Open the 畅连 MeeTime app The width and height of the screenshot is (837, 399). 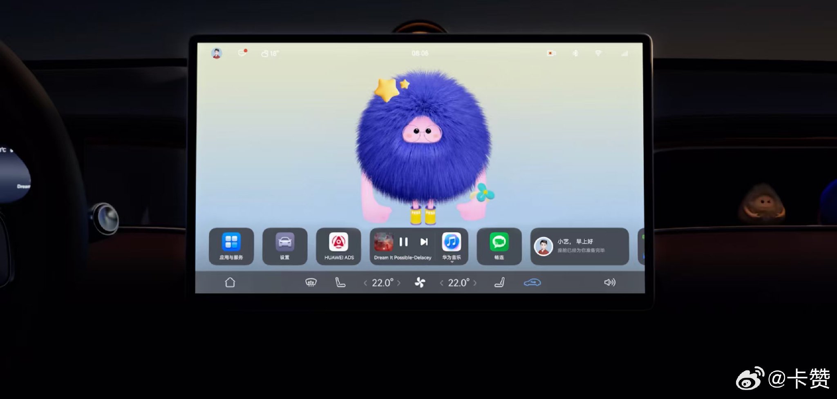click(499, 246)
